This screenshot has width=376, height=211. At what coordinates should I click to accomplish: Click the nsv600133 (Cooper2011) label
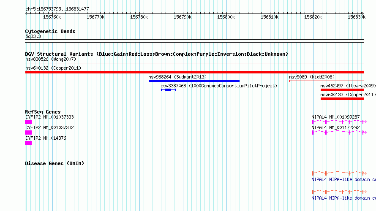348,95
